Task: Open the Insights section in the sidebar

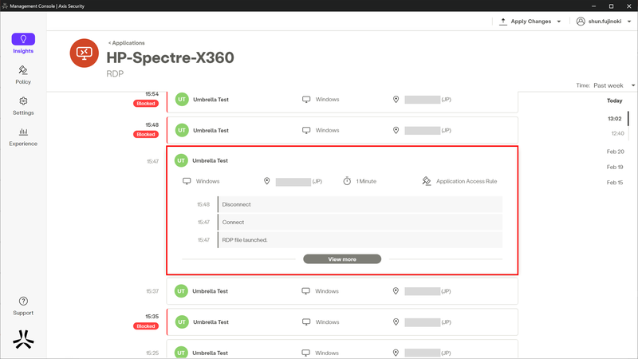Action: [23, 44]
